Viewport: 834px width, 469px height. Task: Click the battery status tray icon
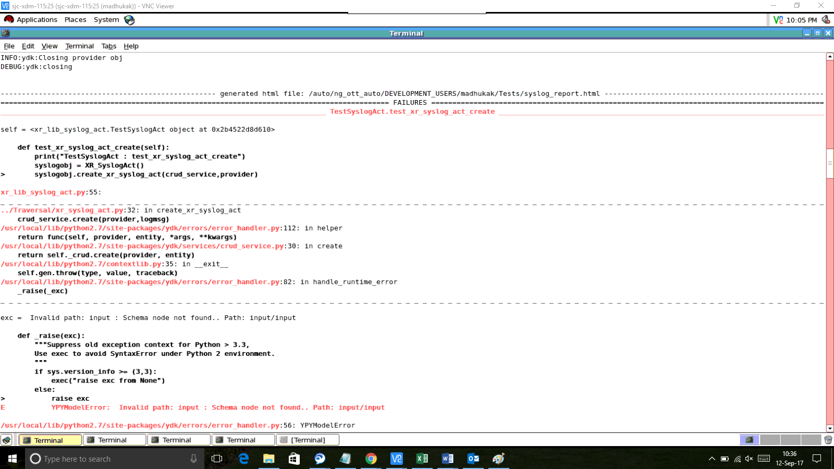pyautogui.click(x=725, y=459)
